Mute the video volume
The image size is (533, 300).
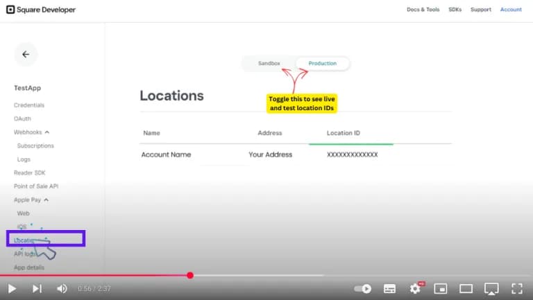pos(62,288)
